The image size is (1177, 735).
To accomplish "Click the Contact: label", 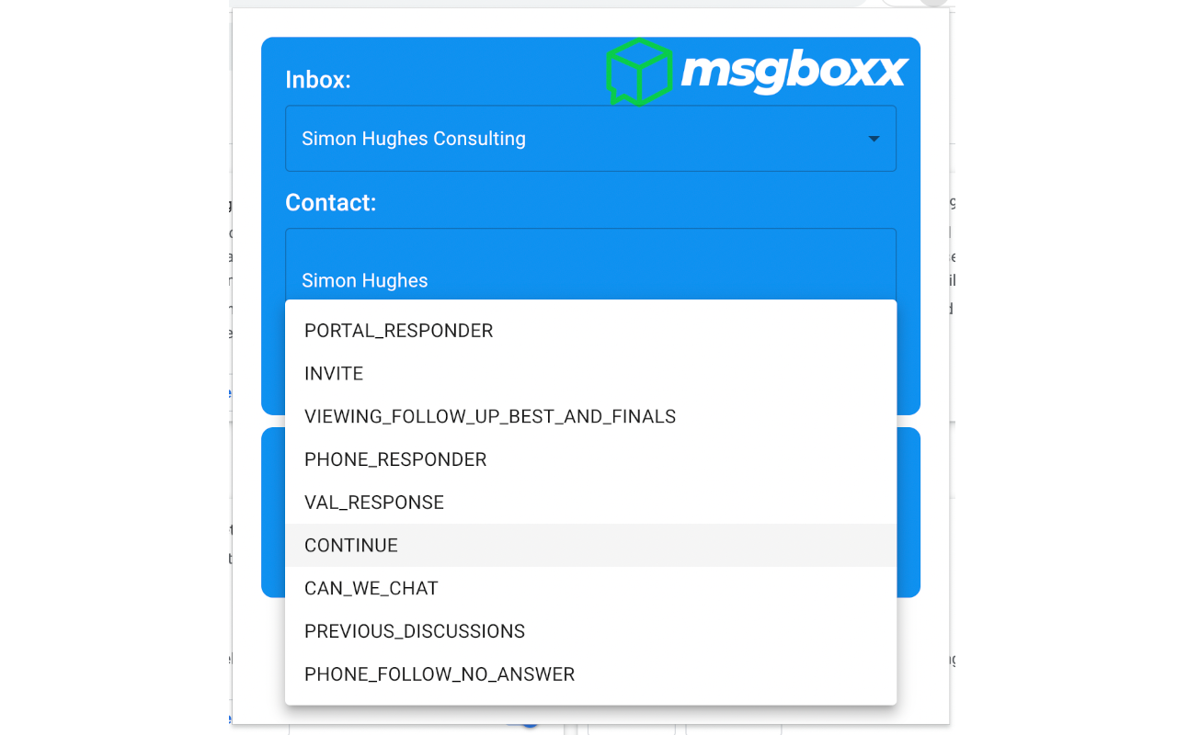I will 330,203.
